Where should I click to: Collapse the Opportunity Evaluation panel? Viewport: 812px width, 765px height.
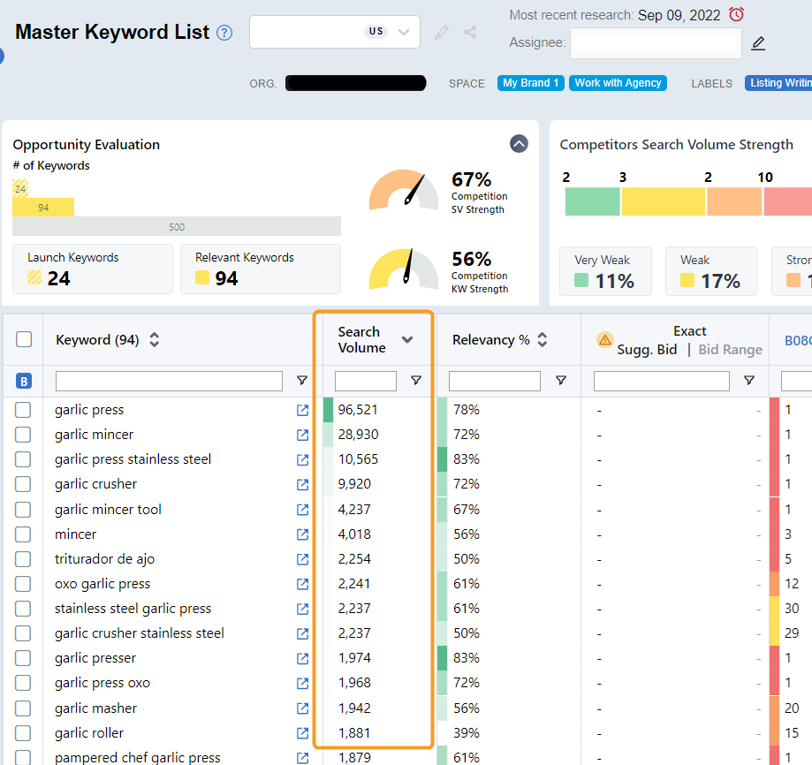pos(519,143)
